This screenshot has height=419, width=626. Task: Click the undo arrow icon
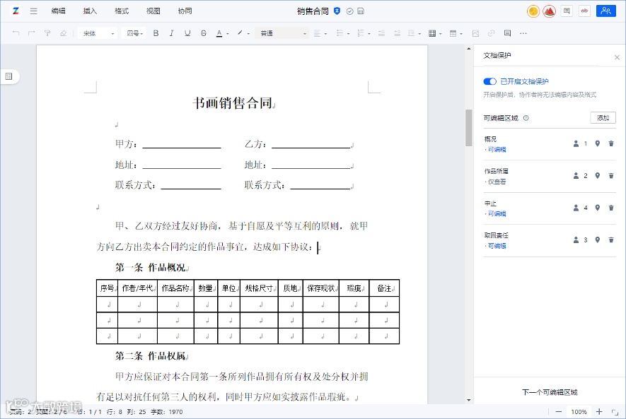pos(16,33)
